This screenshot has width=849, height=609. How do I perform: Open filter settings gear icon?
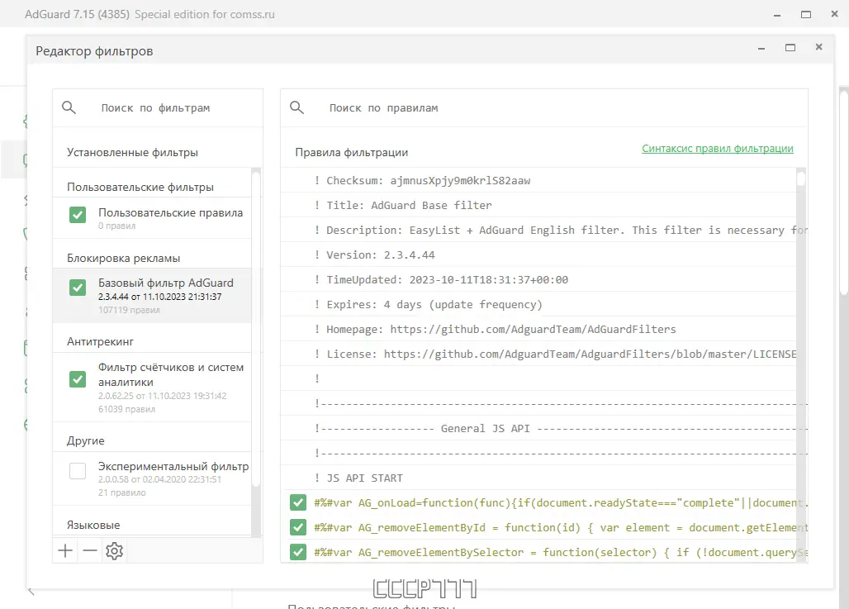[114, 551]
